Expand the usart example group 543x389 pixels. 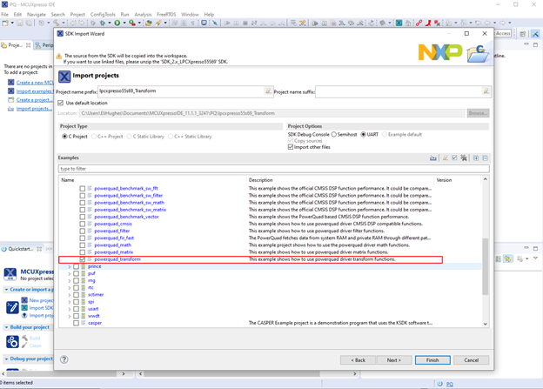point(70,309)
